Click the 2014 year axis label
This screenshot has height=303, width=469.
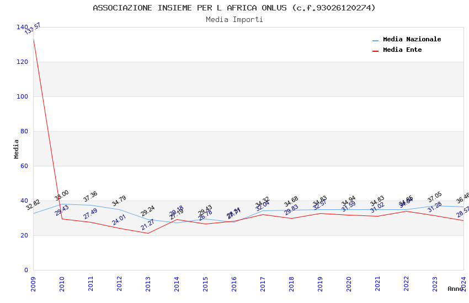(177, 284)
